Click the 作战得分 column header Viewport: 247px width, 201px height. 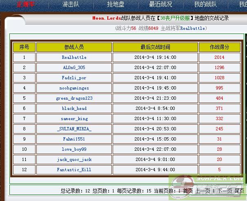point(219,47)
